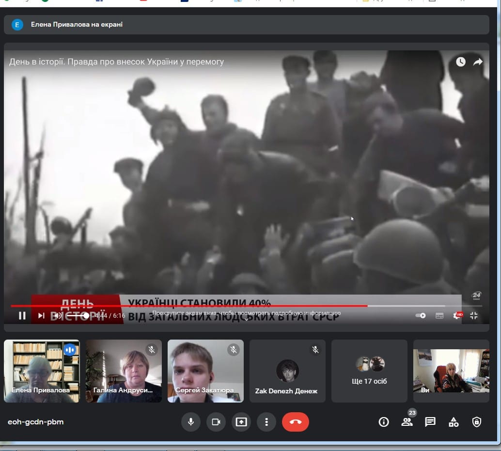This screenshot has height=451, width=501.
Task: Click the present screen button
Action: point(241,422)
